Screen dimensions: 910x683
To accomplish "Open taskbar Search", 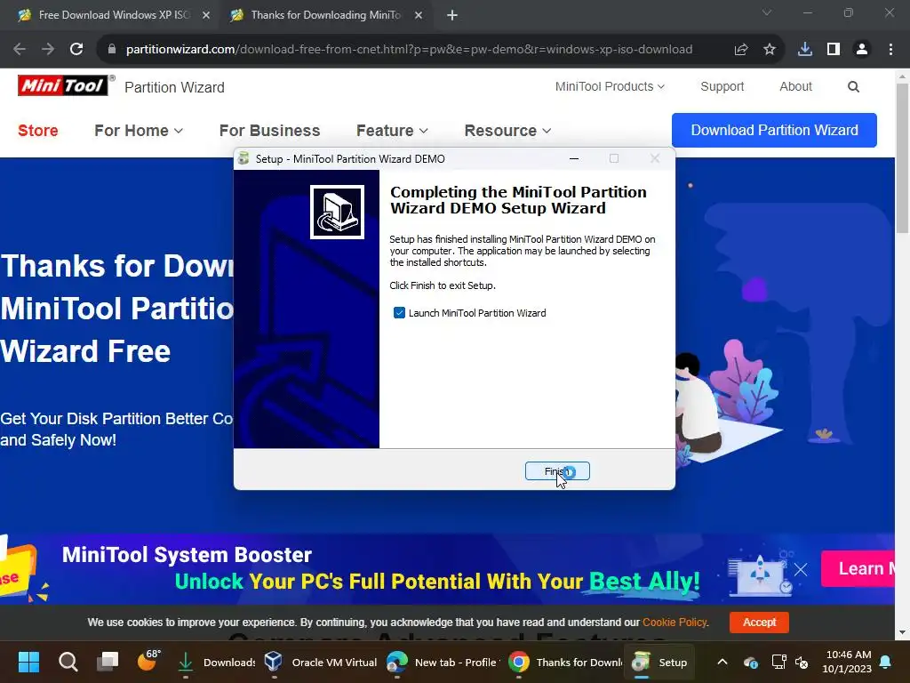I will (68, 662).
